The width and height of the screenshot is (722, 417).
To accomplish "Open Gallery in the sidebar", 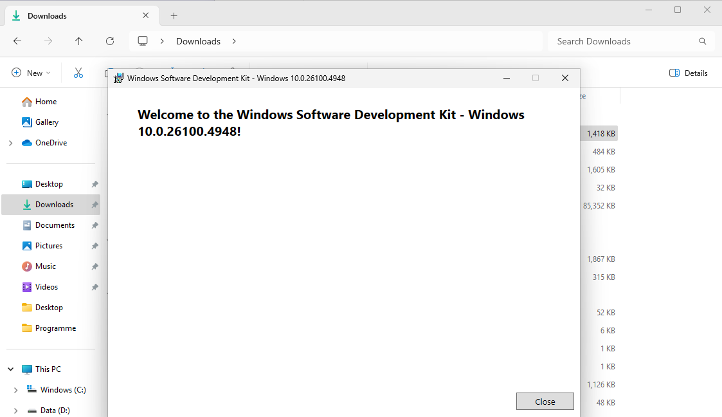I will coord(47,122).
